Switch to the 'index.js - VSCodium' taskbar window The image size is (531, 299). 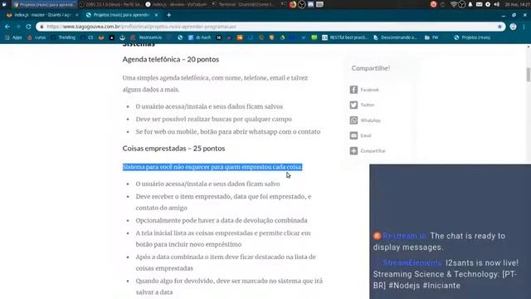176,4
